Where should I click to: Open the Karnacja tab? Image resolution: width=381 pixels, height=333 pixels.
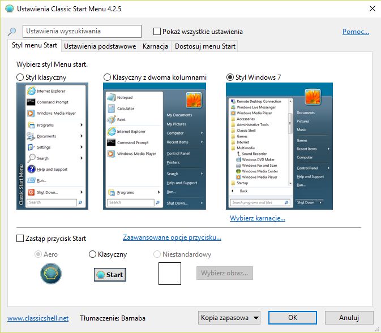[x=155, y=46]
